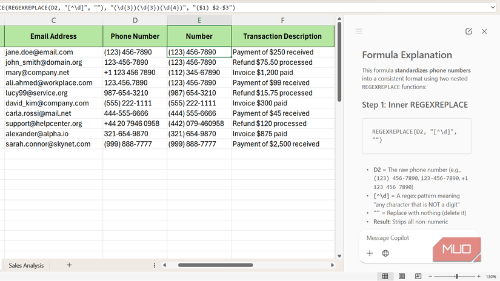Viewport: 500px width, 281px height.
Task: Select column D header
Action: click(x=135, y=21)
